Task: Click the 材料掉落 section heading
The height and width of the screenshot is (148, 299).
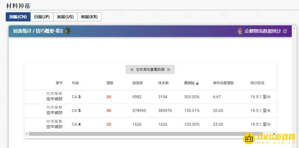Action: pos(18,6)
